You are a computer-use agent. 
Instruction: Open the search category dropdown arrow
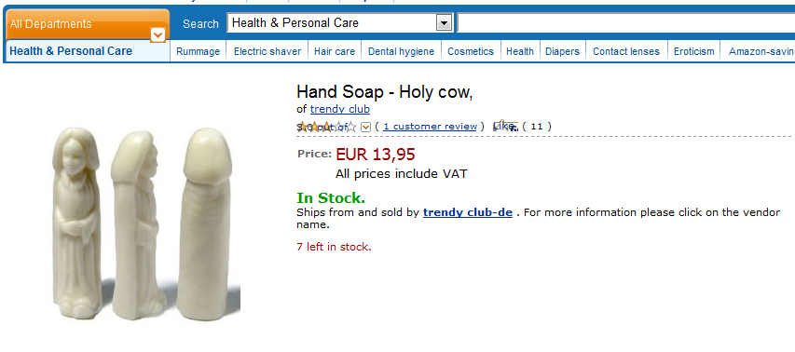[444, 22]
